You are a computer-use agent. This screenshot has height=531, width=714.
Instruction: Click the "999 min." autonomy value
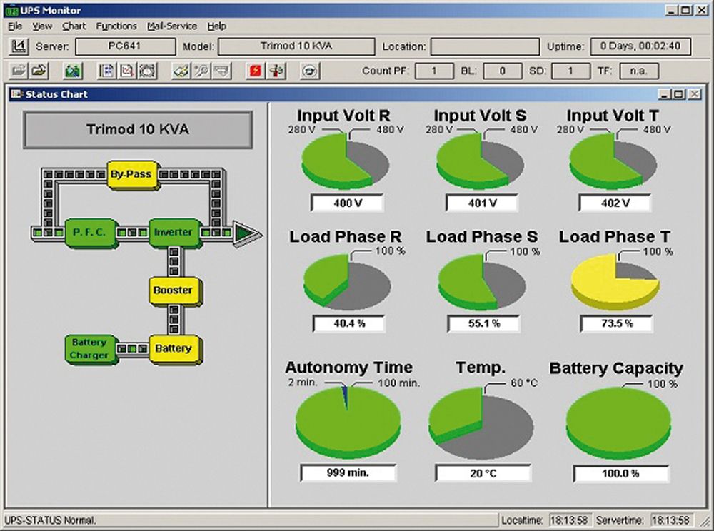click(x=348, y=472)
